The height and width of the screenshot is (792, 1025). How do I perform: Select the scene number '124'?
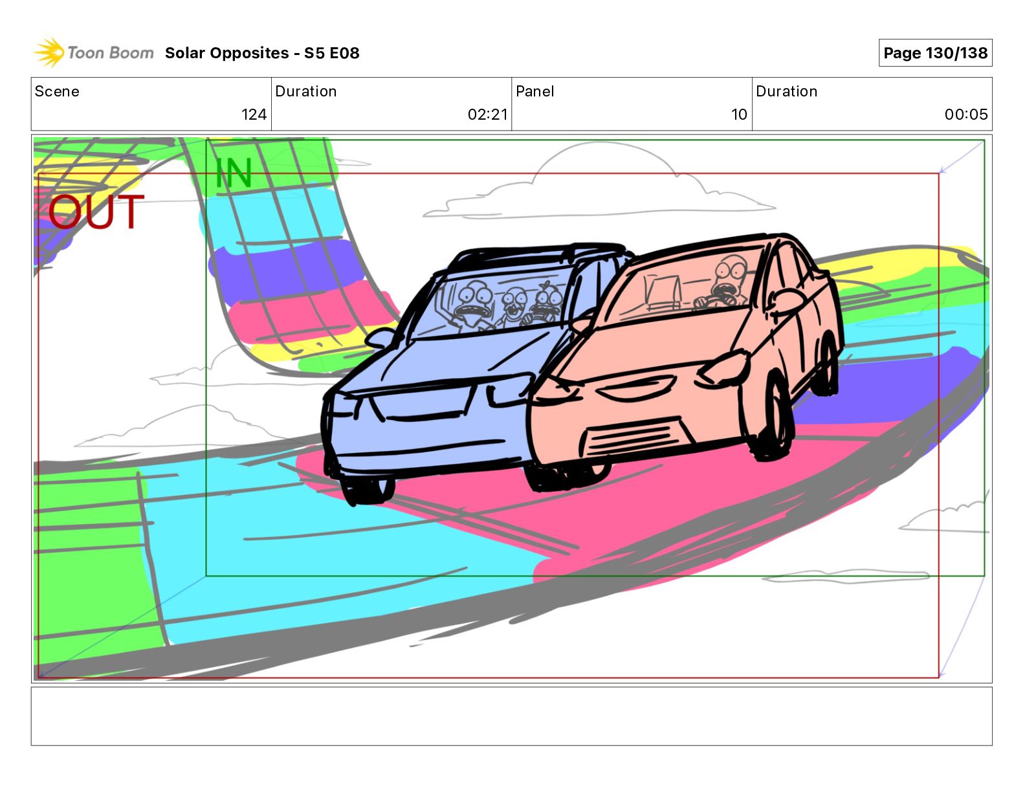pyautogui.click(x=254, y=115)
